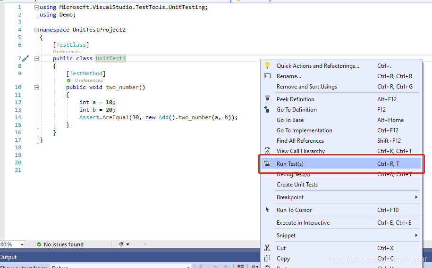432x268 pixels.
Task: Open the 0 references link under TestMethod
Action: [x=89, y=80]
